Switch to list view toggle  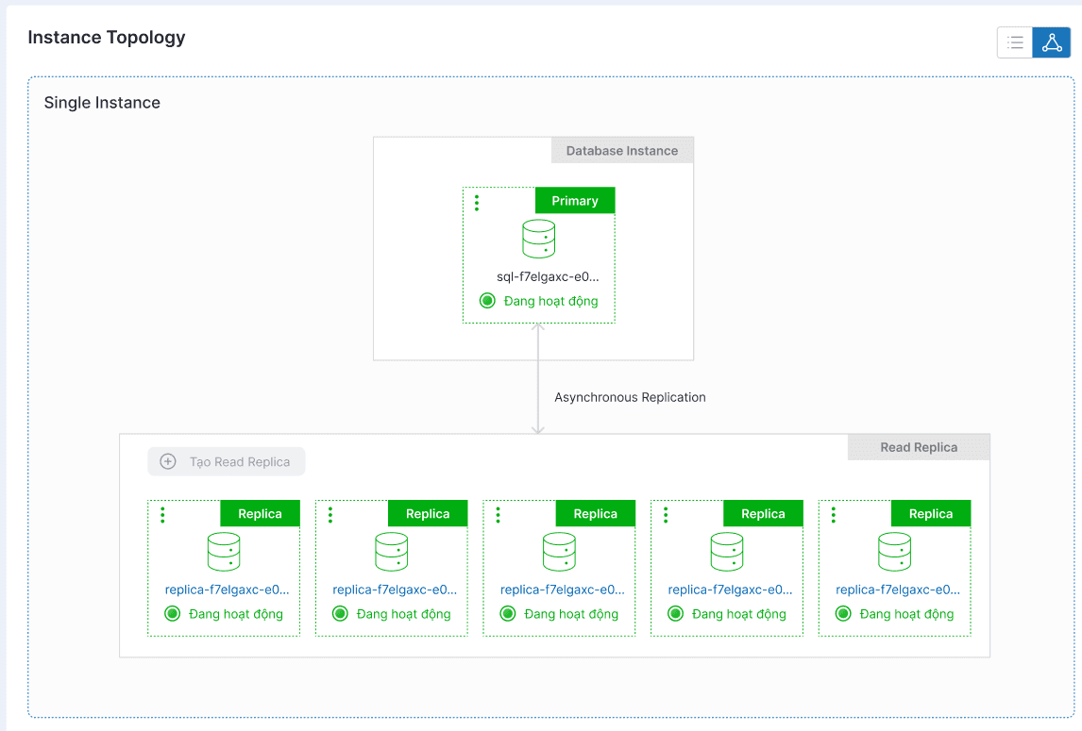1015,42
